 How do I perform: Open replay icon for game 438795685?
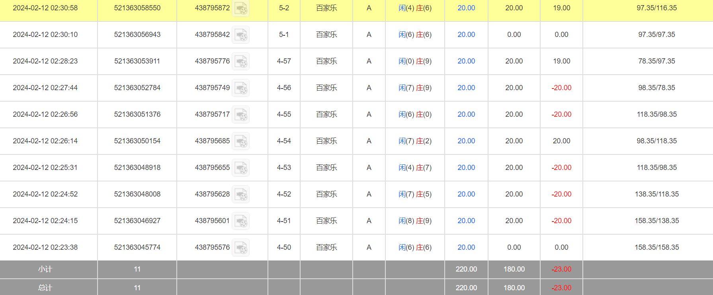(x=240, y=141)
